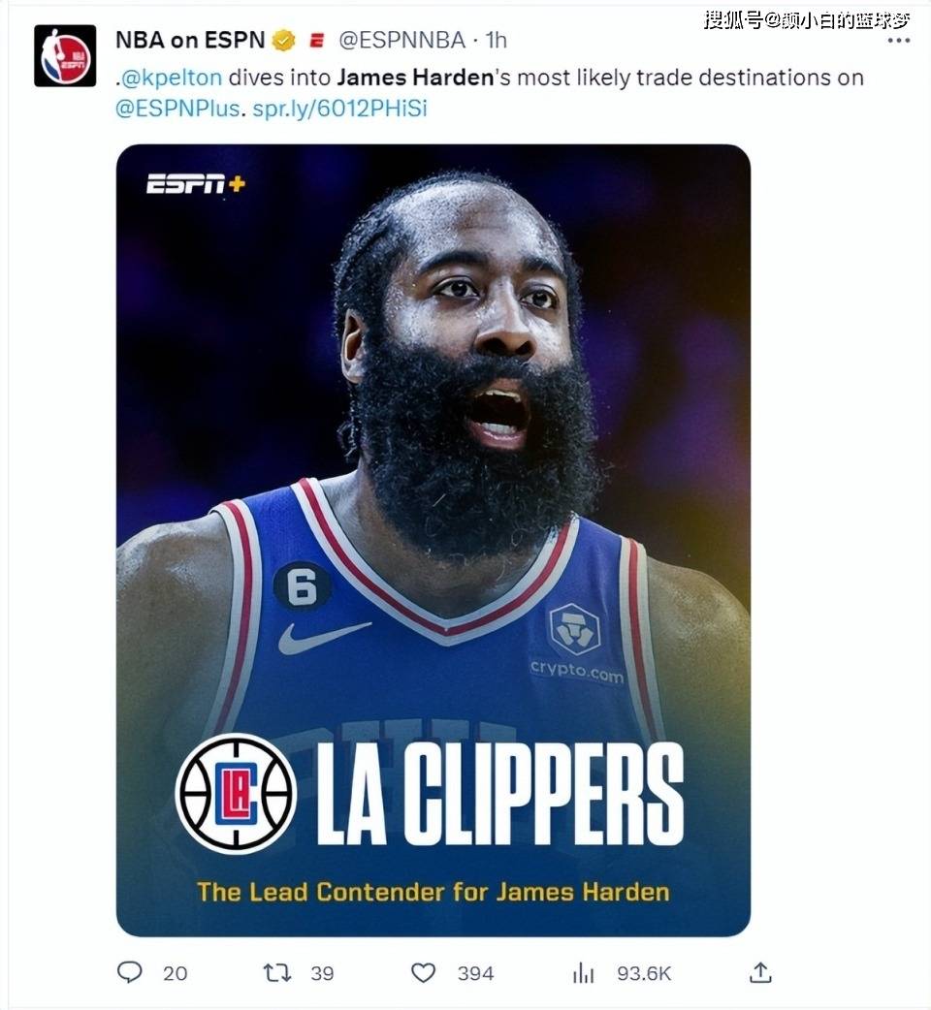The width and height of the screenshot is (931, 1010).
Task: Click the 93.6K views count
Action: click(644, 973)
